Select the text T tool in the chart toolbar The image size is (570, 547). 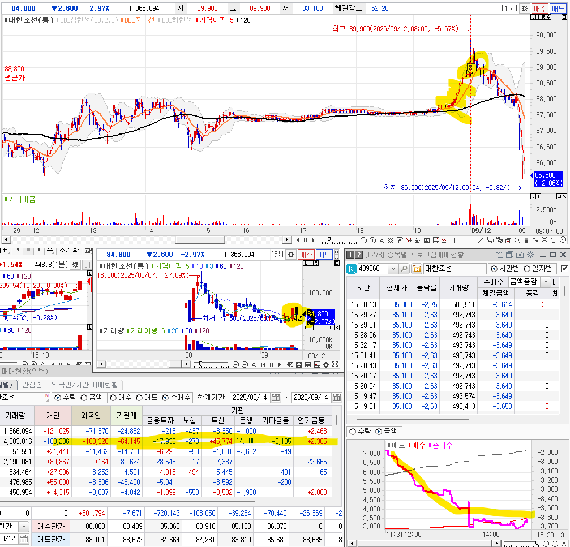(554, 240)
